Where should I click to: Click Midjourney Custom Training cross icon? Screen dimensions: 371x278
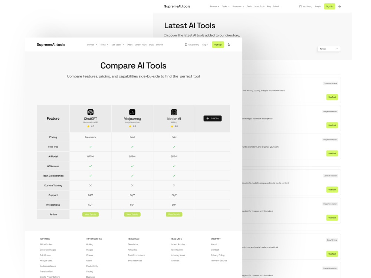click(x=132, y=186)
